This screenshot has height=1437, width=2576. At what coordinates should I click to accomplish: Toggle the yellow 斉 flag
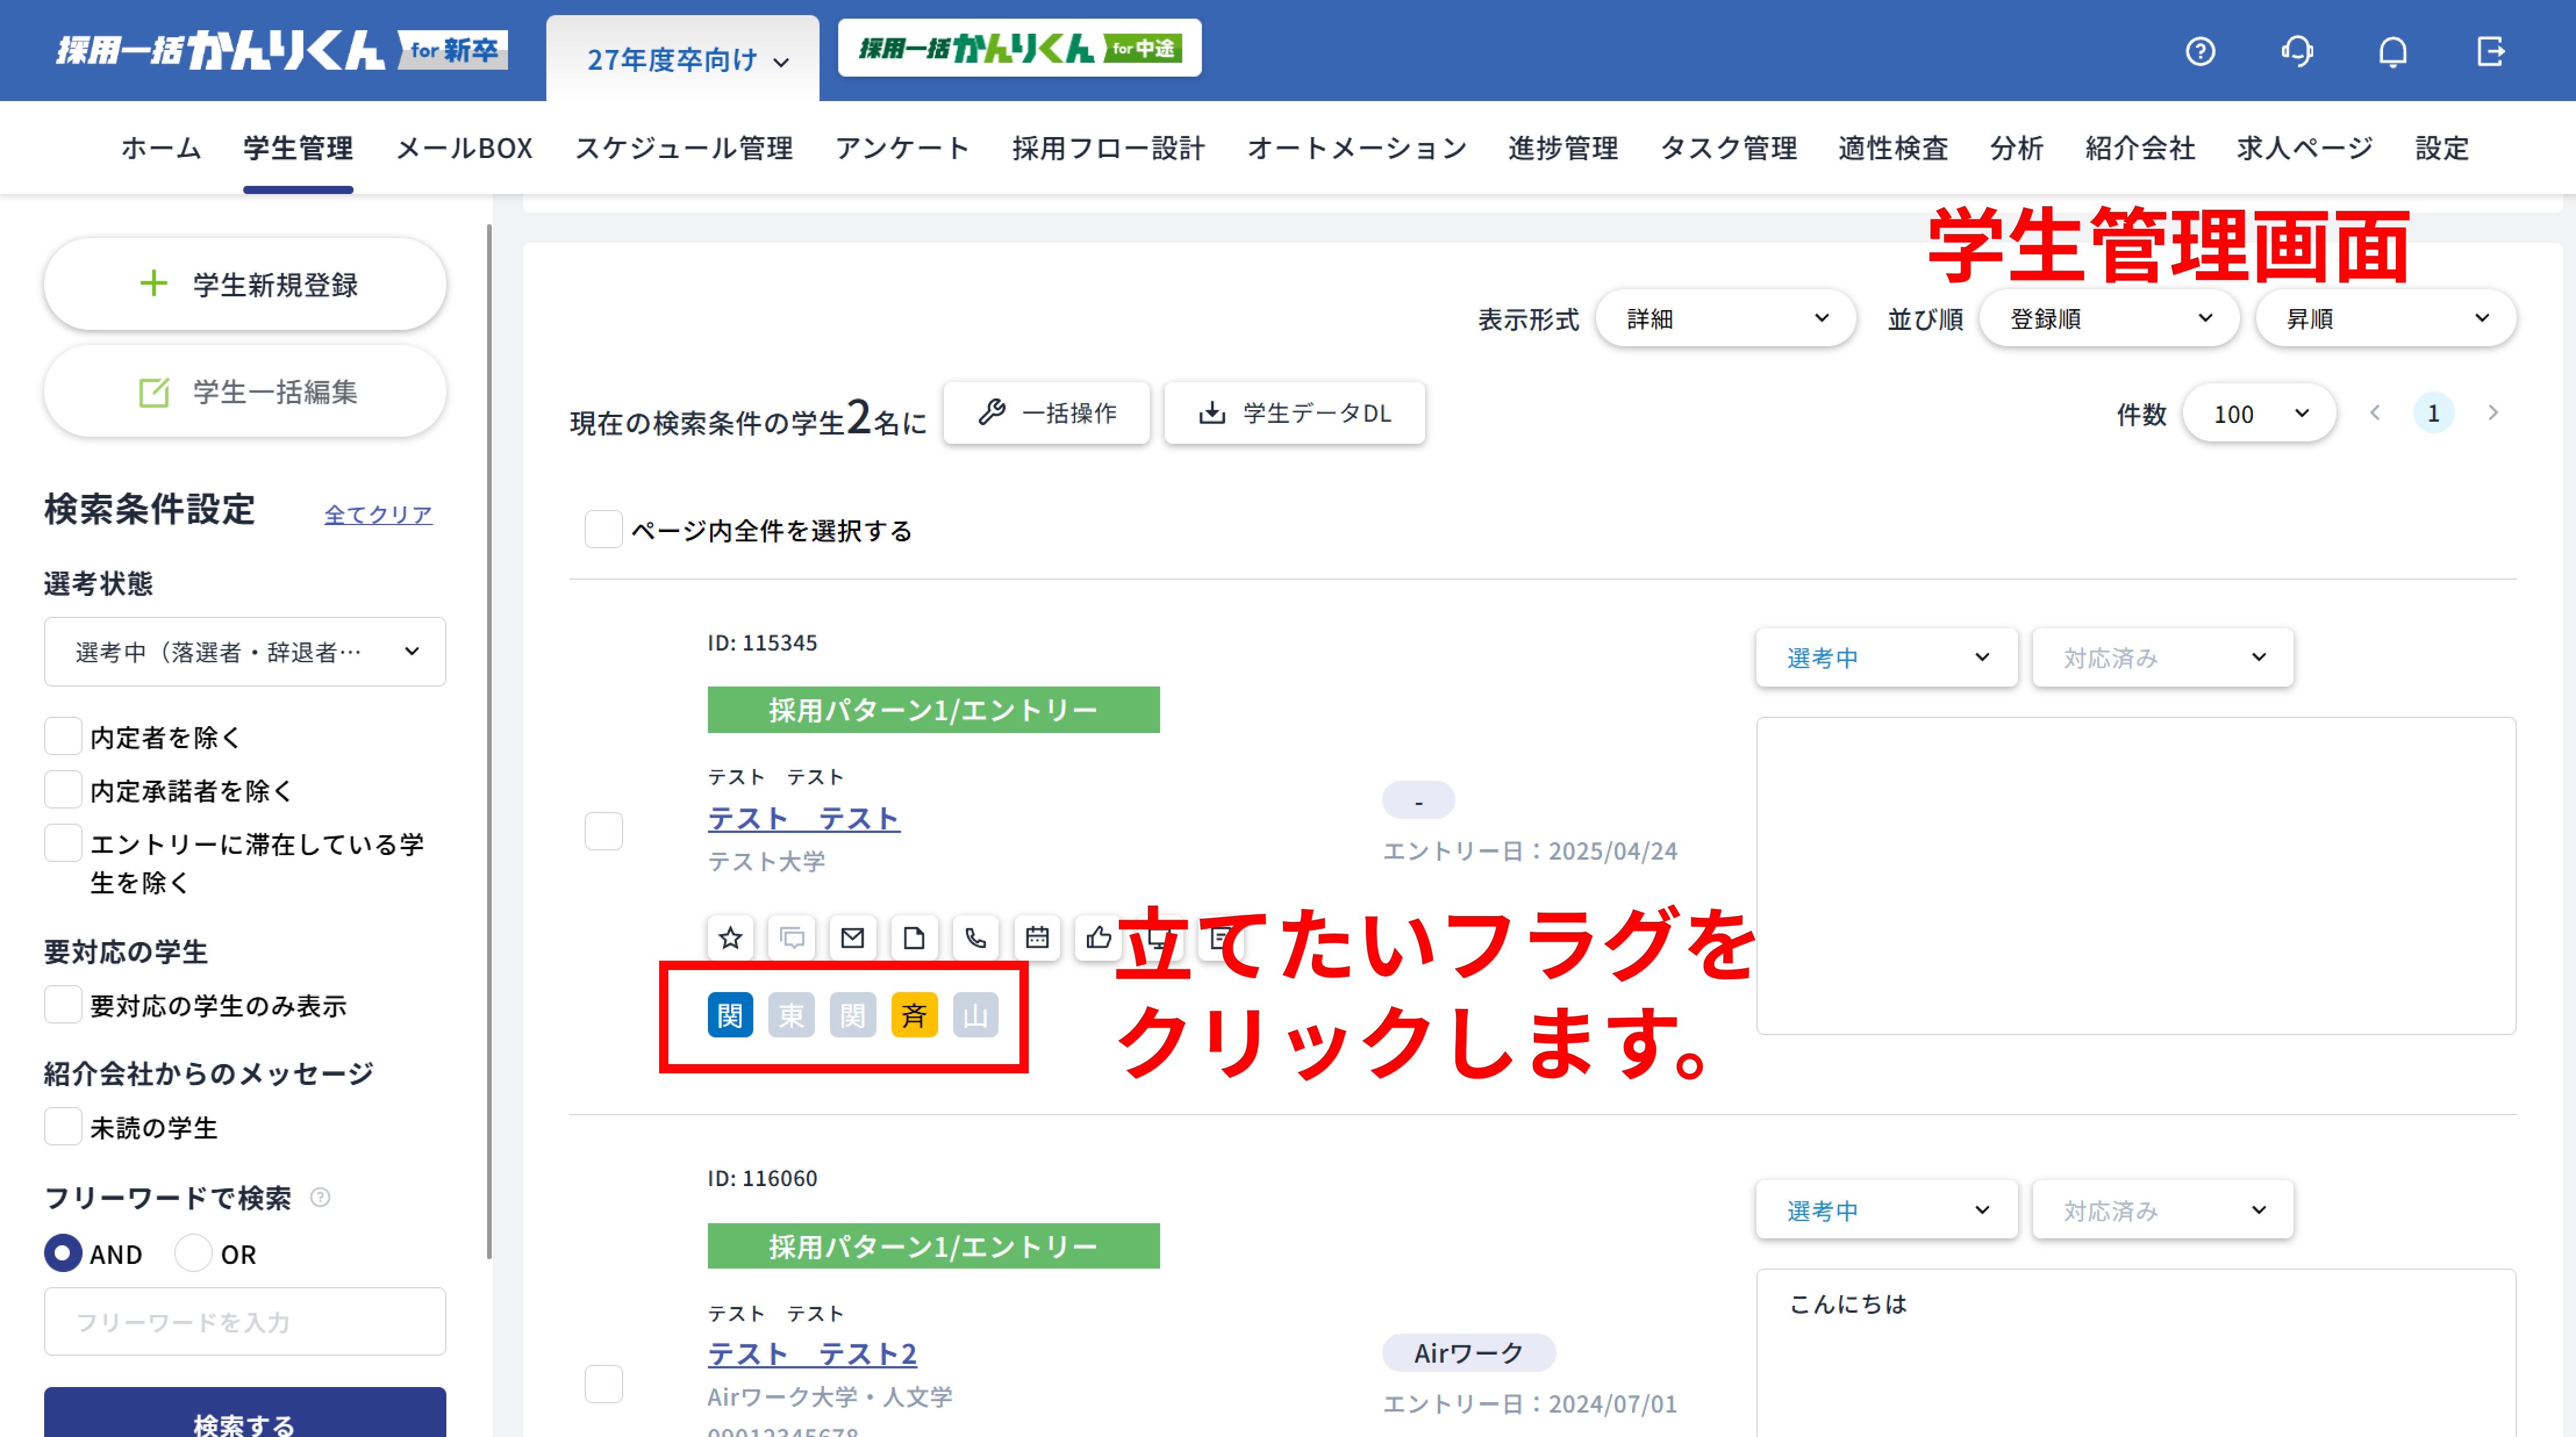913,1014
